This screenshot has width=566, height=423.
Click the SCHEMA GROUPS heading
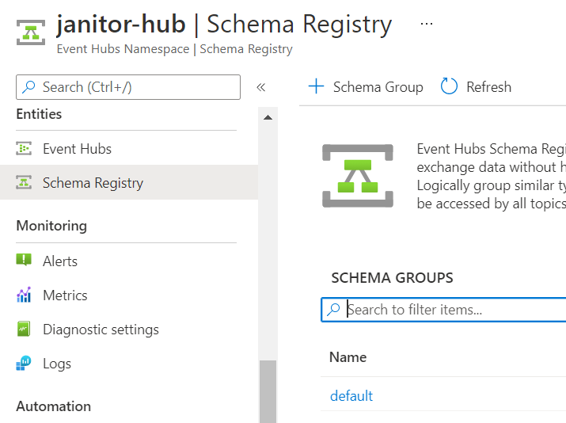click(392, 277)
